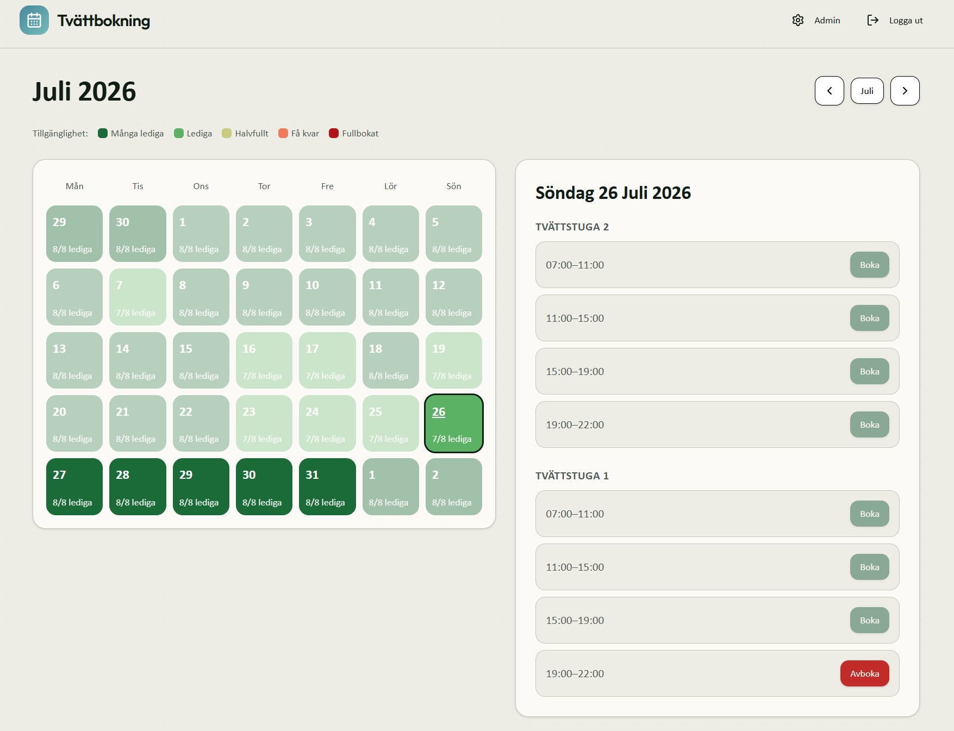Select June 29 in the first row
The width and height of the screenshot is (954, 731).
74,234
